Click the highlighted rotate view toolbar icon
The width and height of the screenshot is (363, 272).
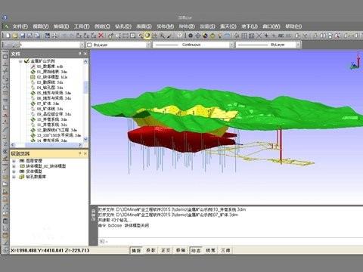[147, 36]
